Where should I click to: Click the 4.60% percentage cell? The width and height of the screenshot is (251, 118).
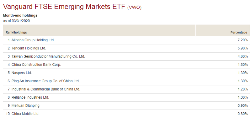[243, 56]
